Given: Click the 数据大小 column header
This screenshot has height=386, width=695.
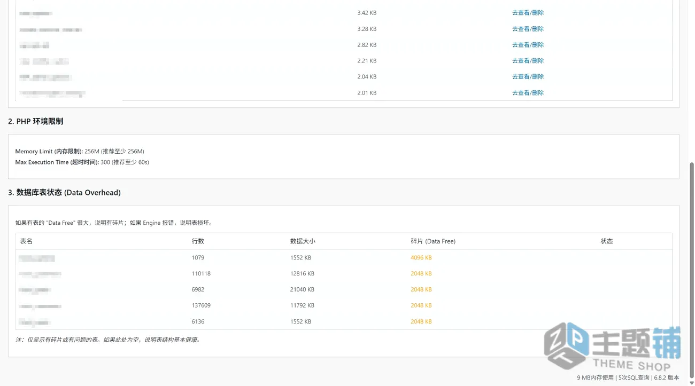Looking at the screenshot, I should pyautogui.click(x=303, y=241).
